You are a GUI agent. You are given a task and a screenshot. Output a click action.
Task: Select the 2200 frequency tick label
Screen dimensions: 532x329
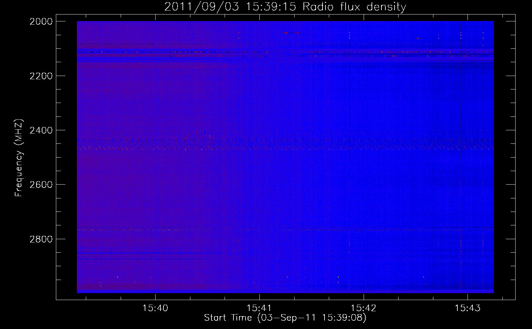coord(41,76)
